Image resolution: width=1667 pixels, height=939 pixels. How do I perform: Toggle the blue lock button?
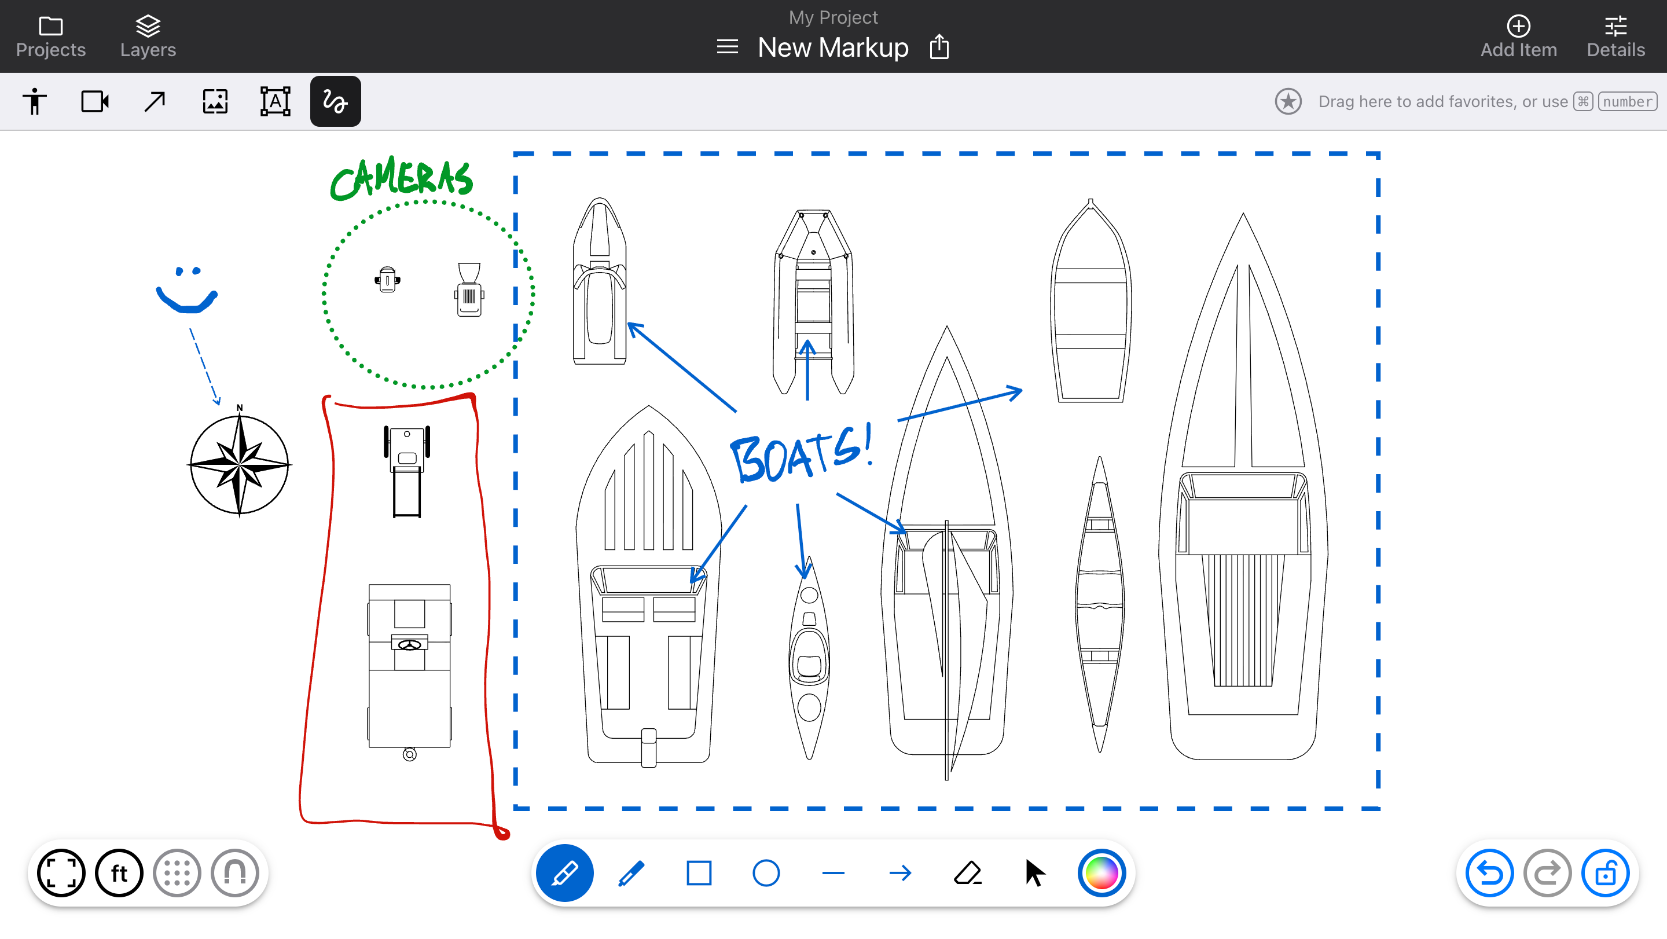pyautogui.click(x=1605, y=873)
